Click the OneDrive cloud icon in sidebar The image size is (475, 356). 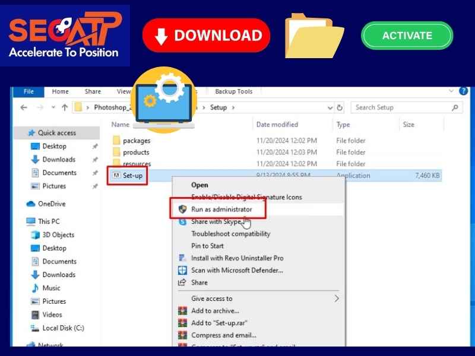point(31,204)
